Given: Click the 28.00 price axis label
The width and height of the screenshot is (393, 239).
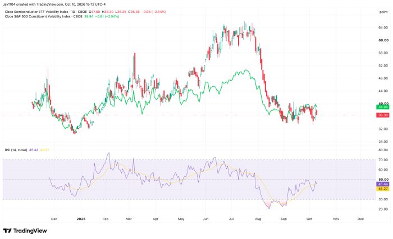Looking at the screenshot, I should pos(383,142).
